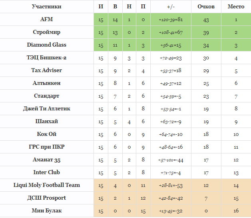This screenshot has height=218, width=251.
Task: Click the Inter Club team name
Action: 47,173
